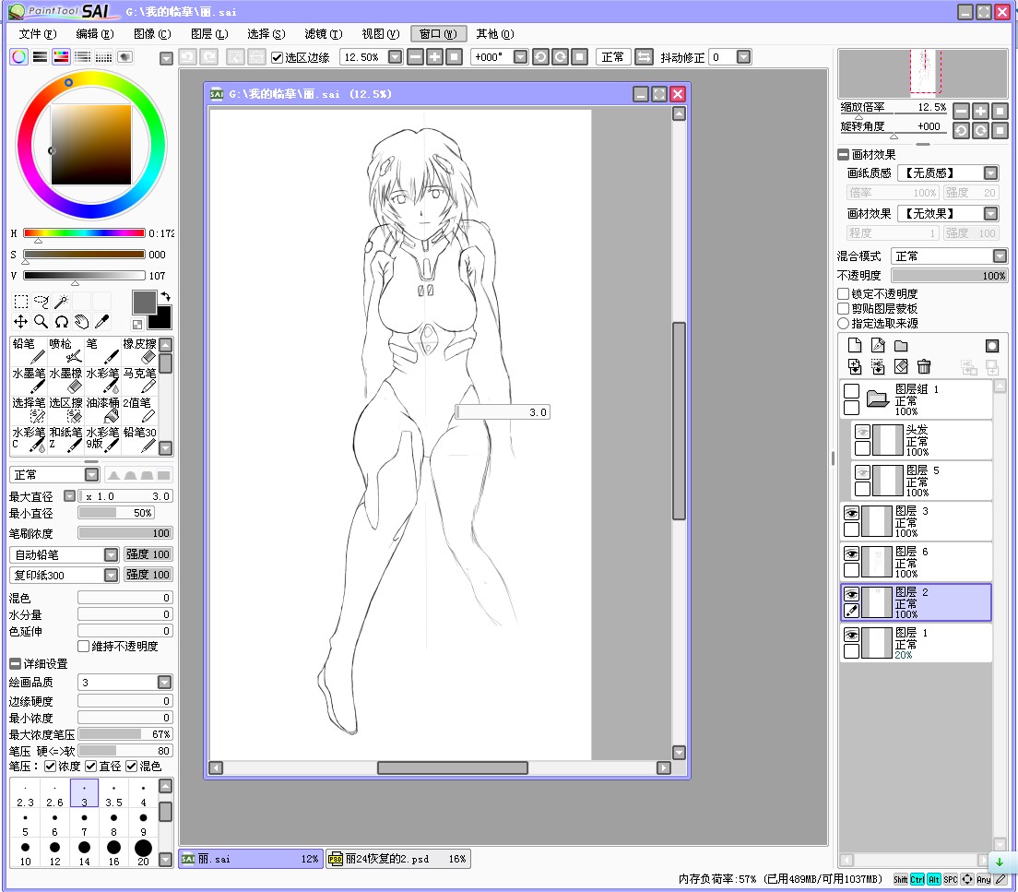This screenshot has width=1018, height=892.
Task: Flip the canvas view horizontally
Action: [644, 57]
